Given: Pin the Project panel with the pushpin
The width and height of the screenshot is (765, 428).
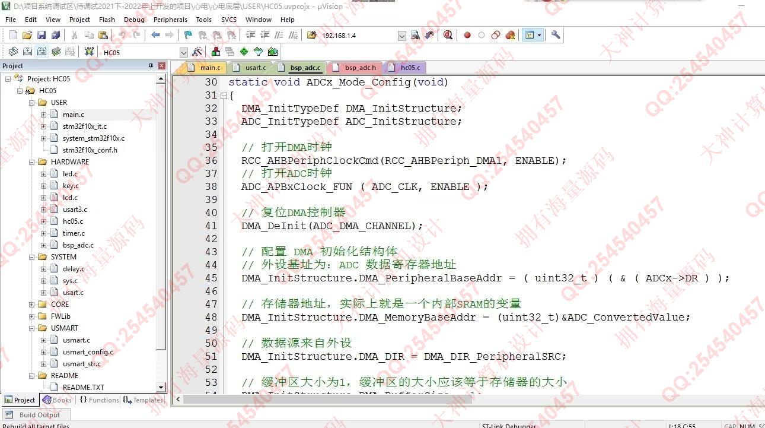Looking at the screenshot, I should (x=150, y=66).
